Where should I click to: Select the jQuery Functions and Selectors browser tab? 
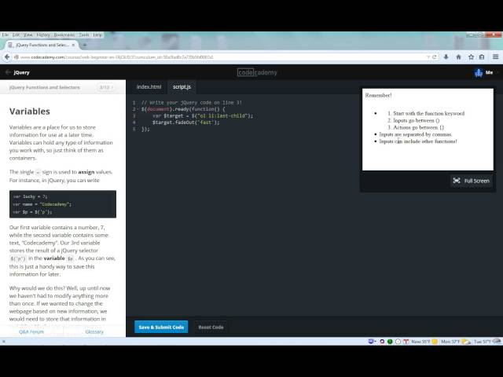[x=41, y=46]
